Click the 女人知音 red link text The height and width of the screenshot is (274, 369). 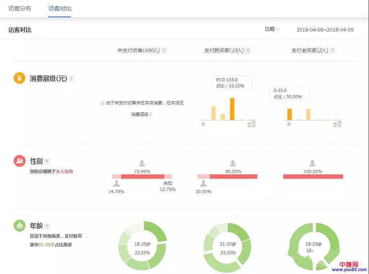(65, 172)
